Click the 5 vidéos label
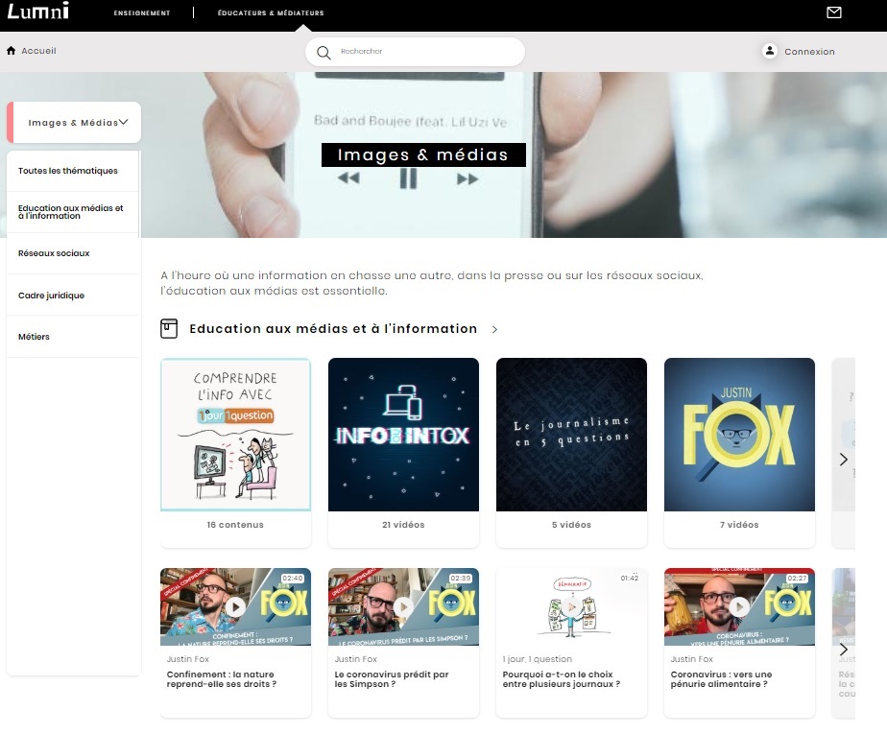Image resolution: width=887 pixels, height=734 pixels. (x=571, y=525)
